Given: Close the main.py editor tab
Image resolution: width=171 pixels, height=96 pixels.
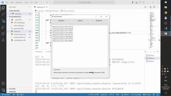Looking at the screenshot, I should point(47,7).
